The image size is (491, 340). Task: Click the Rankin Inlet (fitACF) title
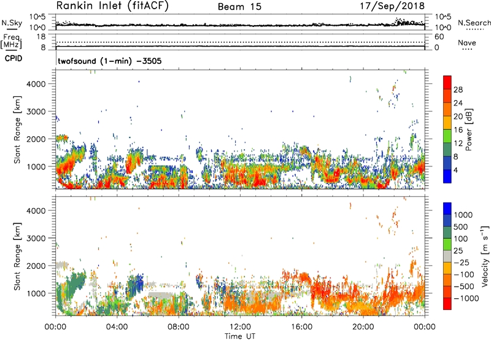[112, 6]
